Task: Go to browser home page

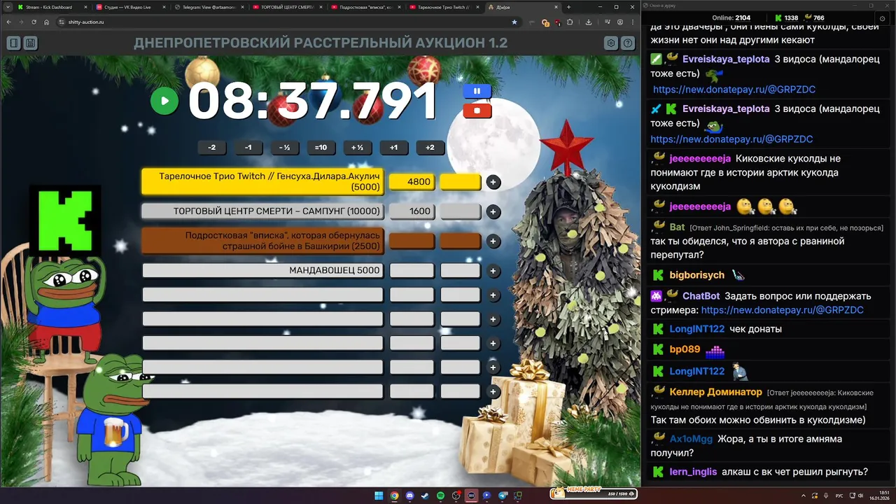Action: pos(46,22)
